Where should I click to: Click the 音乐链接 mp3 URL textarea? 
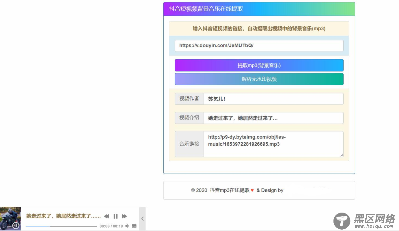(x=274, y=144)
